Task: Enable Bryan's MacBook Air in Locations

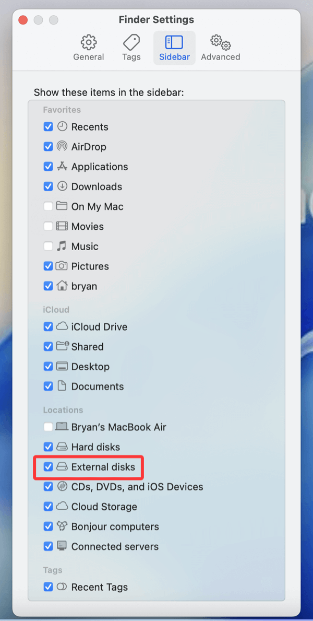Action: 48,427
